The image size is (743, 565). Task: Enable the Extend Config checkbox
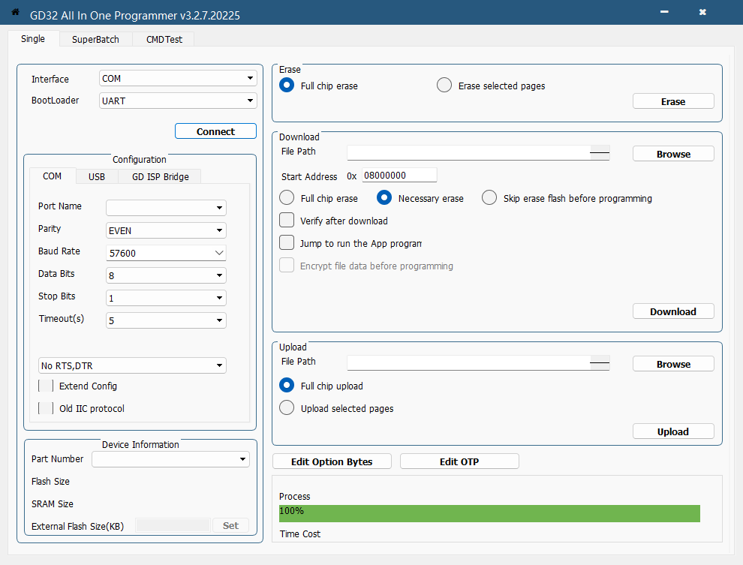click(46, 386)
